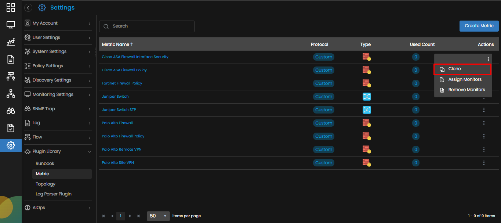
Task: Go to last page of results
Action: 139,216
